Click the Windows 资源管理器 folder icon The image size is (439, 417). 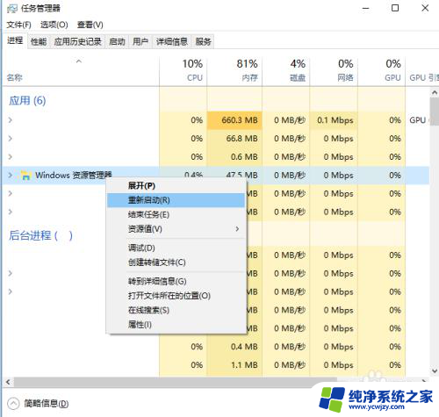click(26, 176)
